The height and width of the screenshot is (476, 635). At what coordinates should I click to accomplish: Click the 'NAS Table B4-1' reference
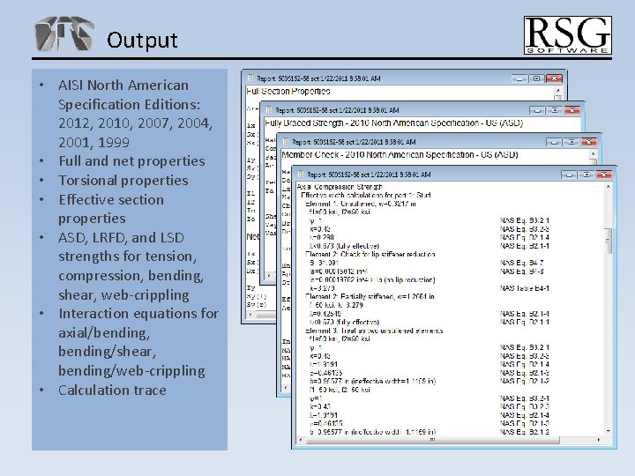tap(525, 288)
